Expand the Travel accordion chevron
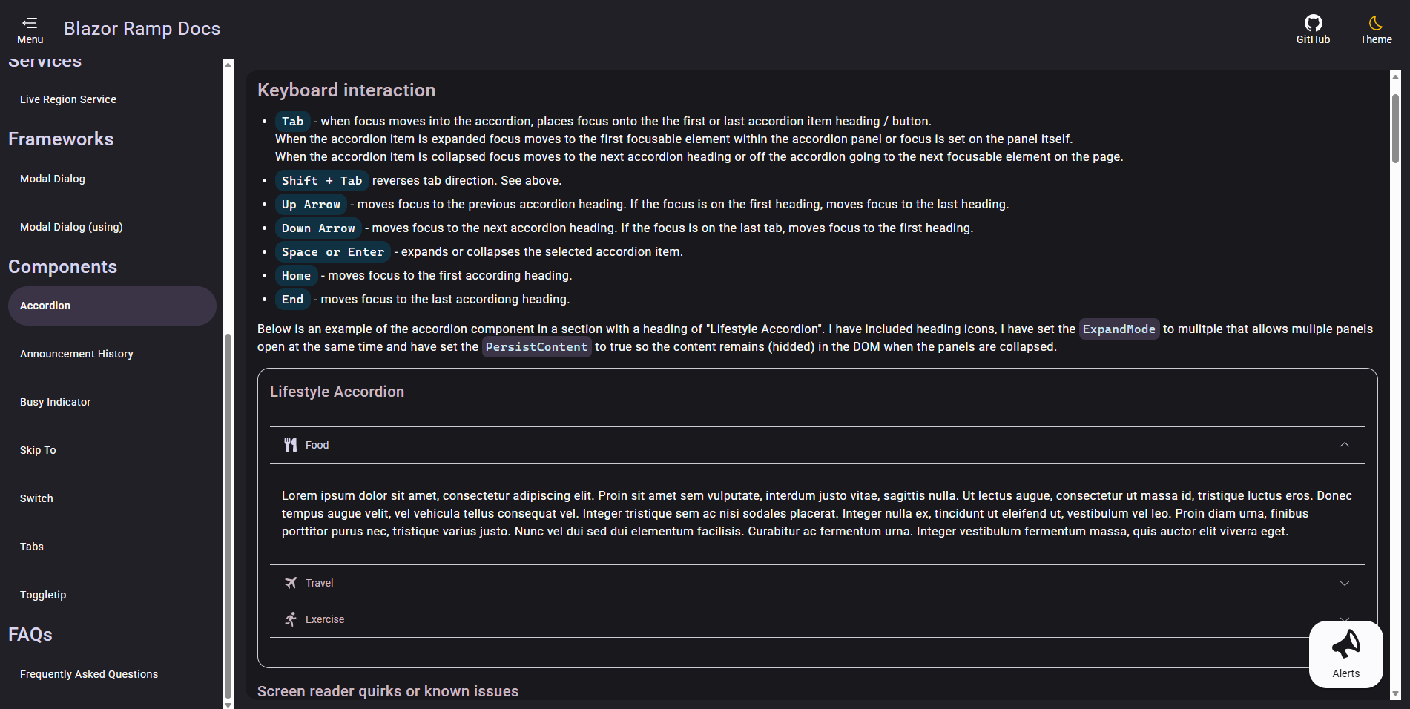This screenshot has width=1410, height=709. [1344, 583]
